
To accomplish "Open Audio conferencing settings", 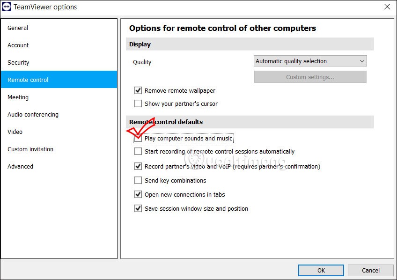I will 33,115.
